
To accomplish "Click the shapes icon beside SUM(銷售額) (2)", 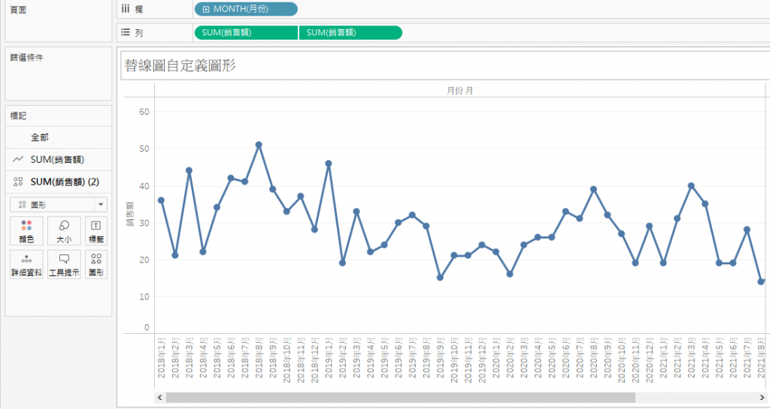I will pos(18,182).
